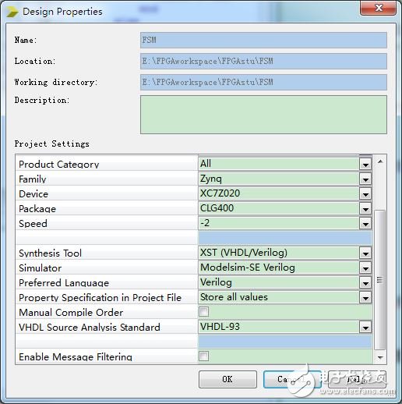402x404 pixels.
Task: Click the Design Properties title bar icon
Action: click(x=12, y=12)
